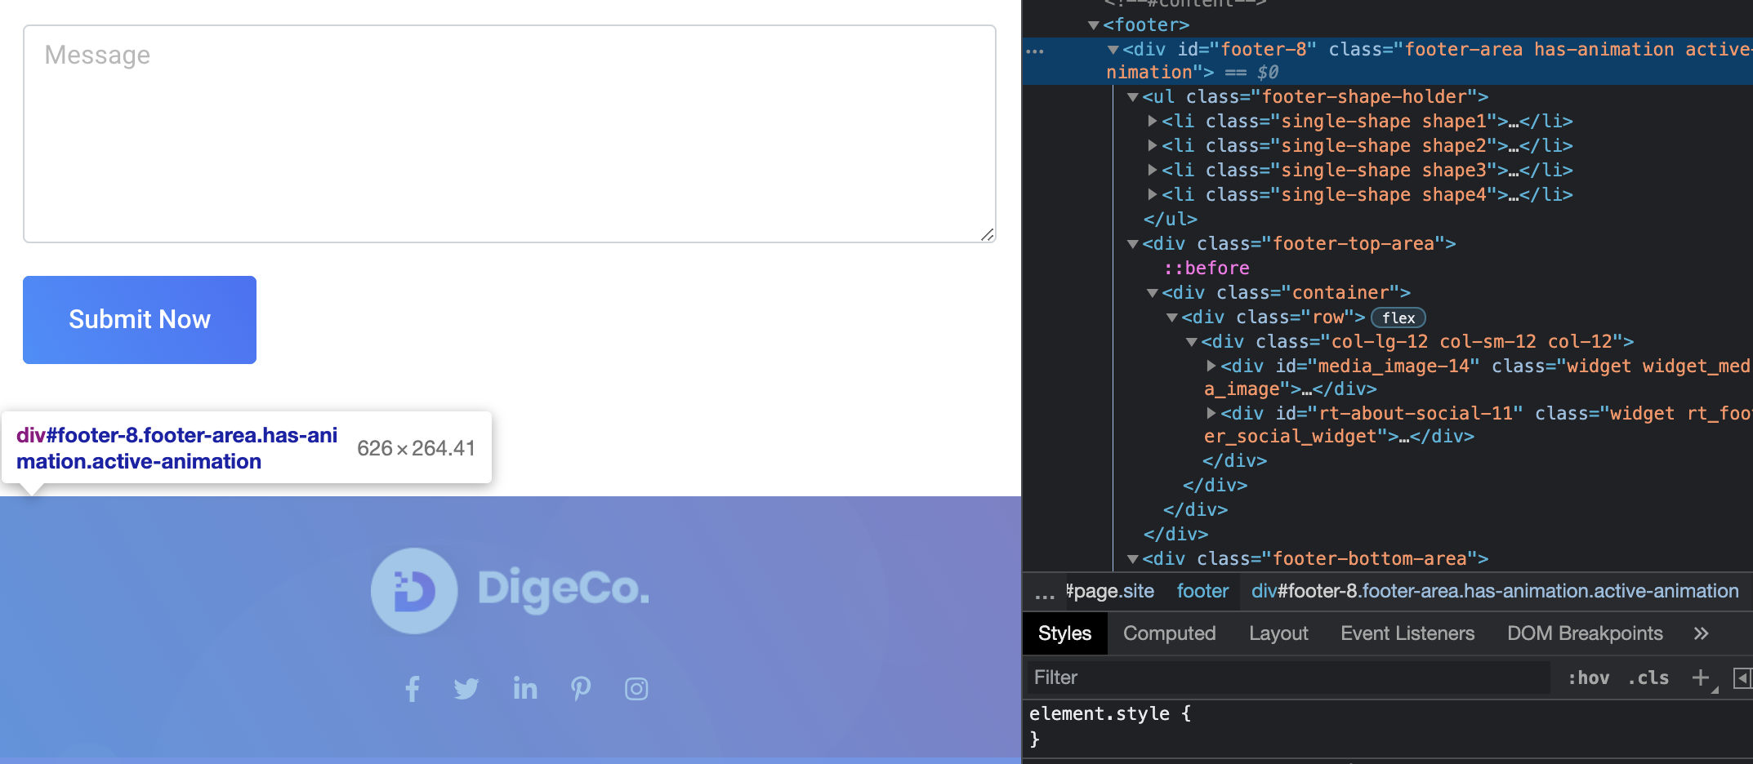The width and height of the screenshot is (1753, 764).
Task: Expand the single-shape shape4 li
Action: click(1153, 194)
